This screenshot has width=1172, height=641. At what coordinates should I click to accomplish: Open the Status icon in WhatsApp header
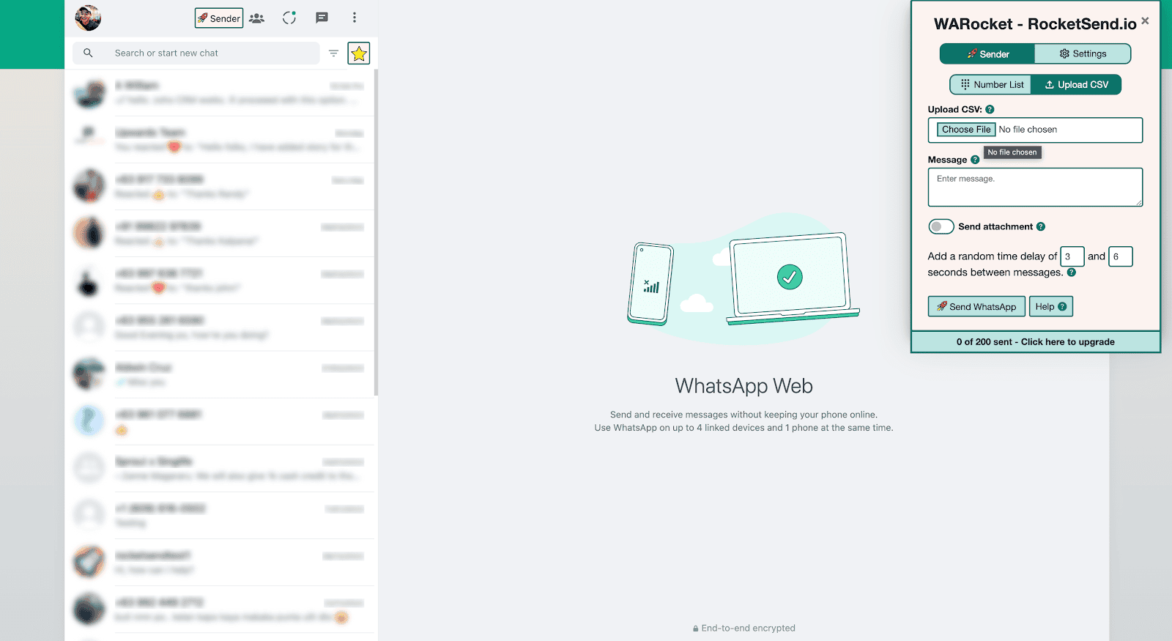coord(289,18)
